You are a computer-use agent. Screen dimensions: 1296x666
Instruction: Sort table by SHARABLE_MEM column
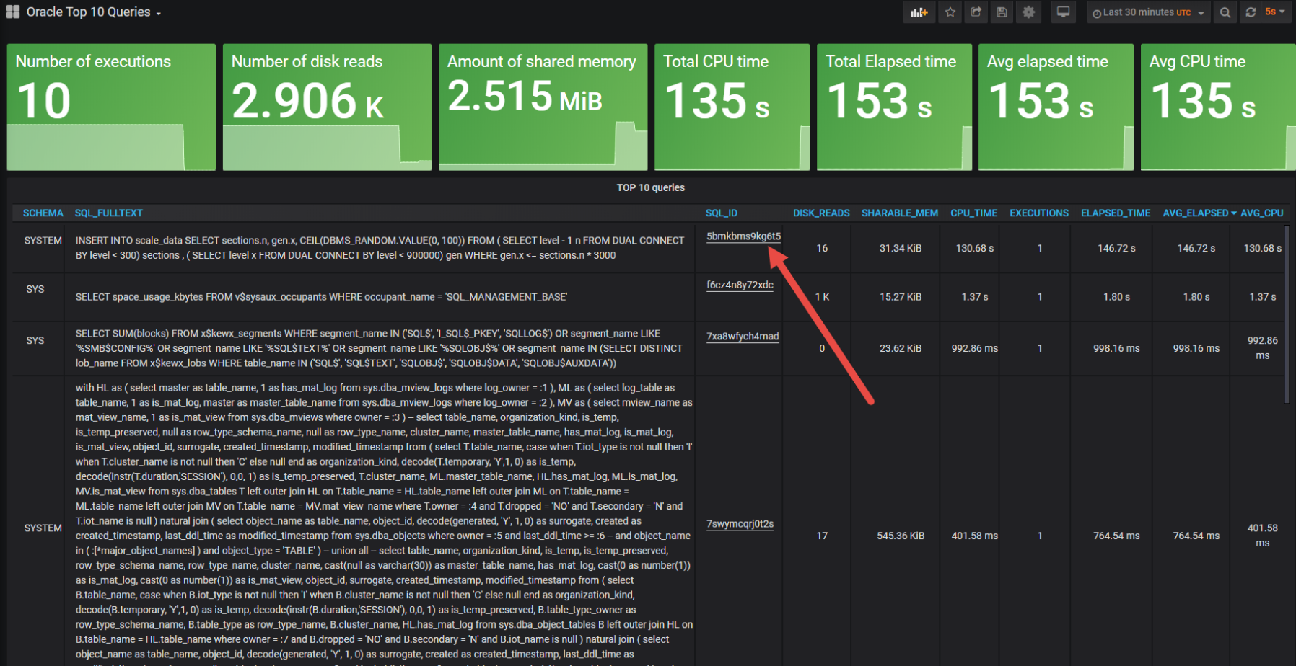pyautogui.click(x=900, y=213)
